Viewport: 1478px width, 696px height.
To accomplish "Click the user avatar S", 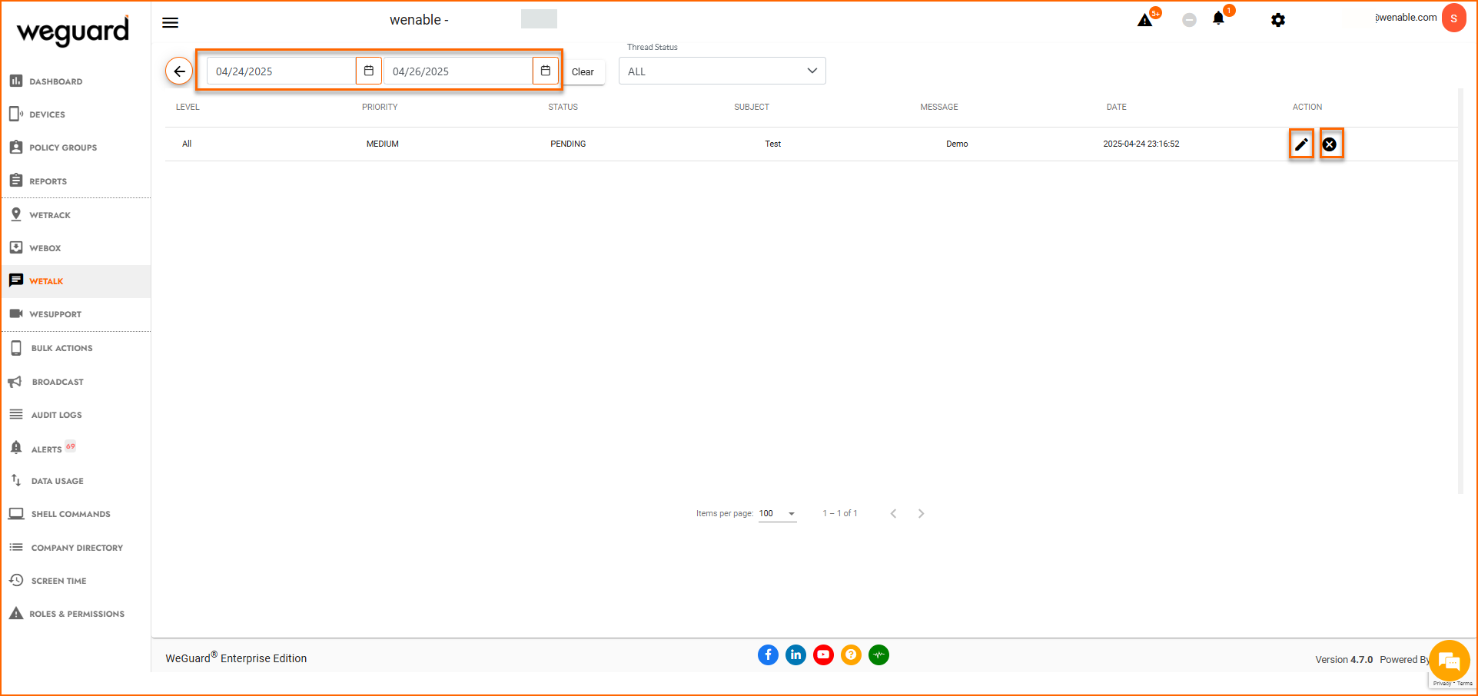I will click(x=1453, y=18).
